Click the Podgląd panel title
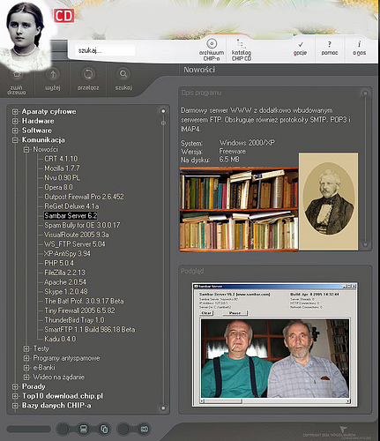Viewport: 380px width, 441px height. click(192, 271)
